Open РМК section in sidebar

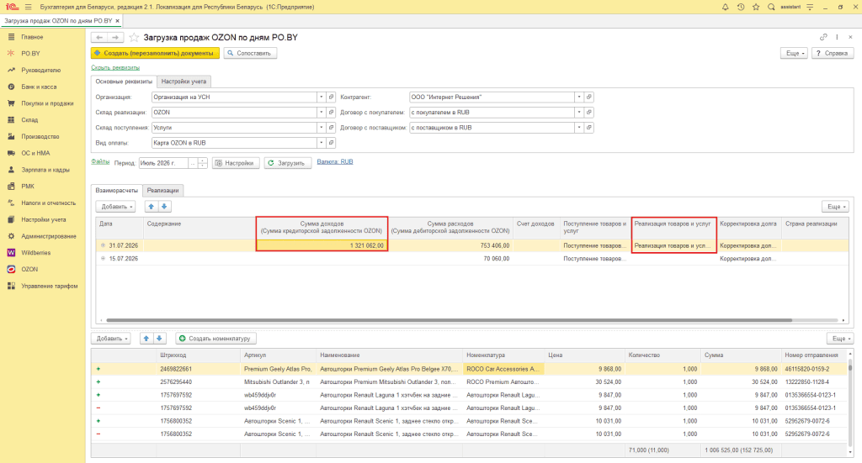28,186
